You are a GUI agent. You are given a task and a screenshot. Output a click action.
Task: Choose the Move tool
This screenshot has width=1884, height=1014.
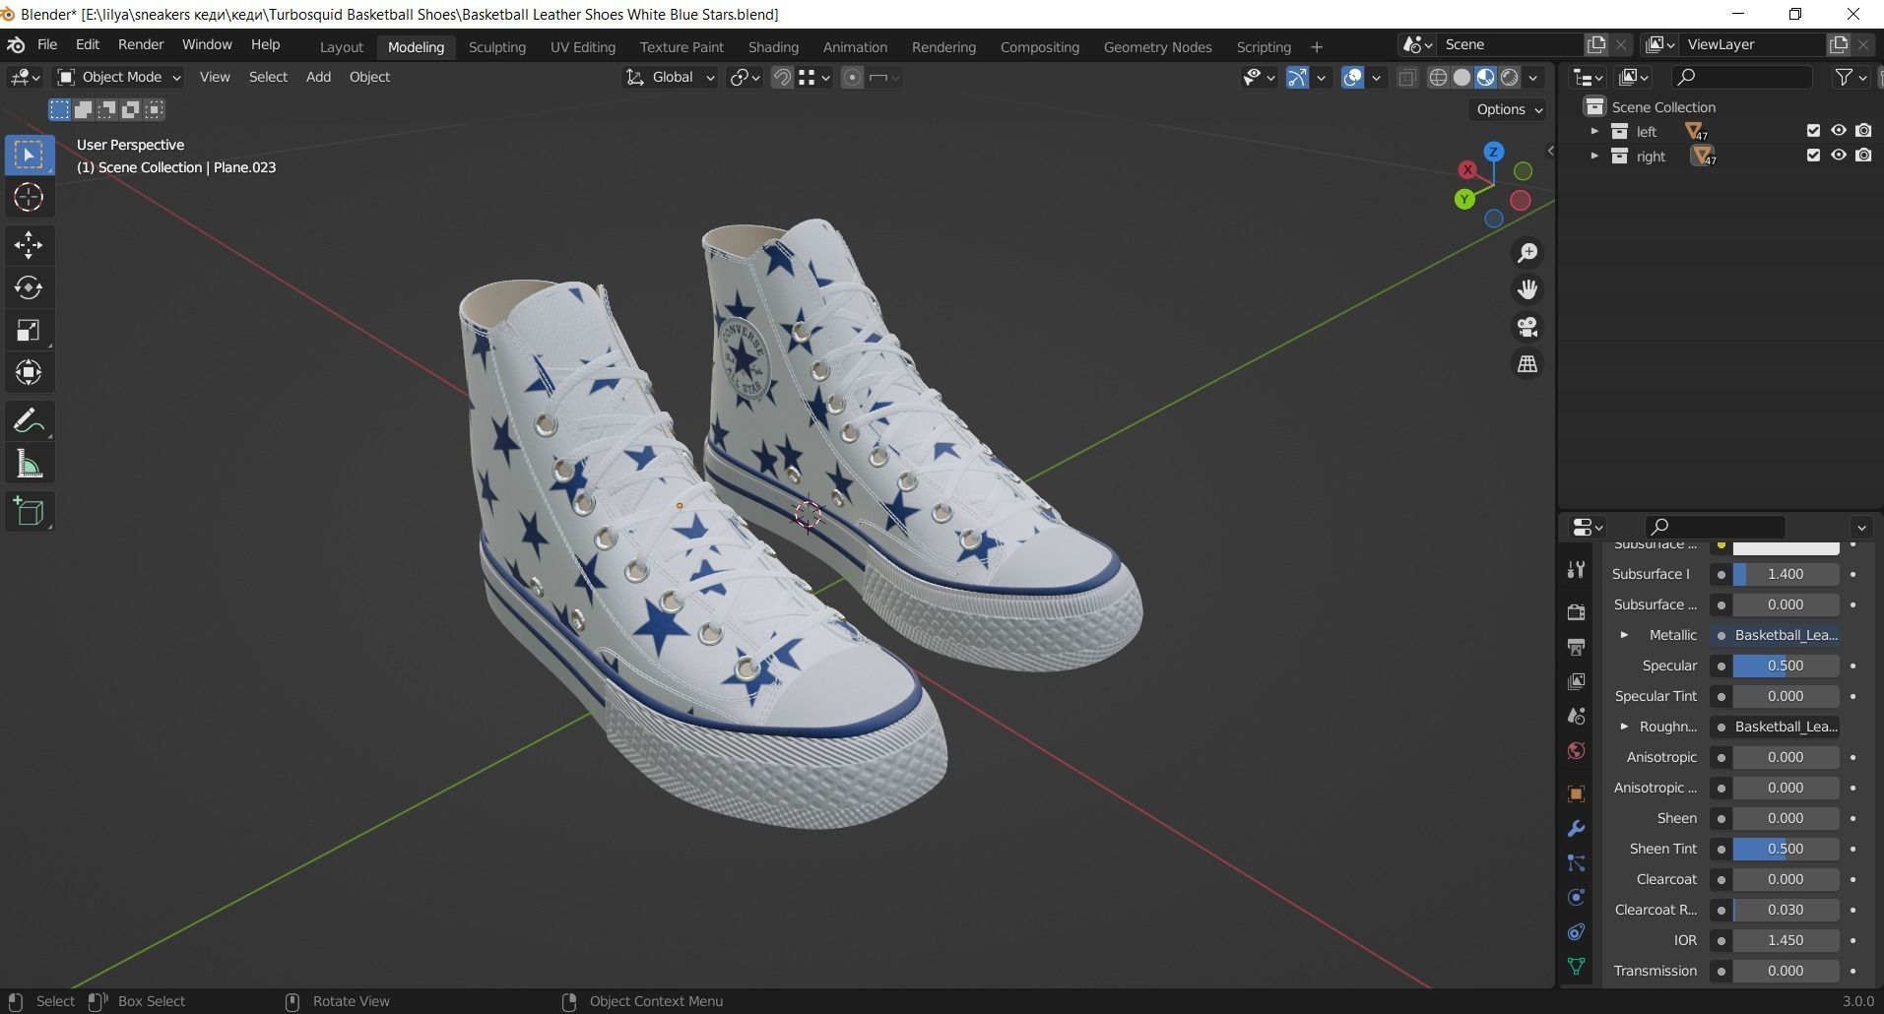[x=29, y=244]
